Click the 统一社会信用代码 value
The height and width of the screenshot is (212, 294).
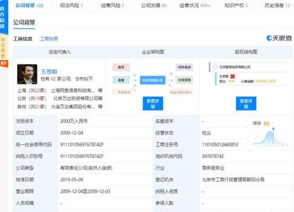pos(81,144)
